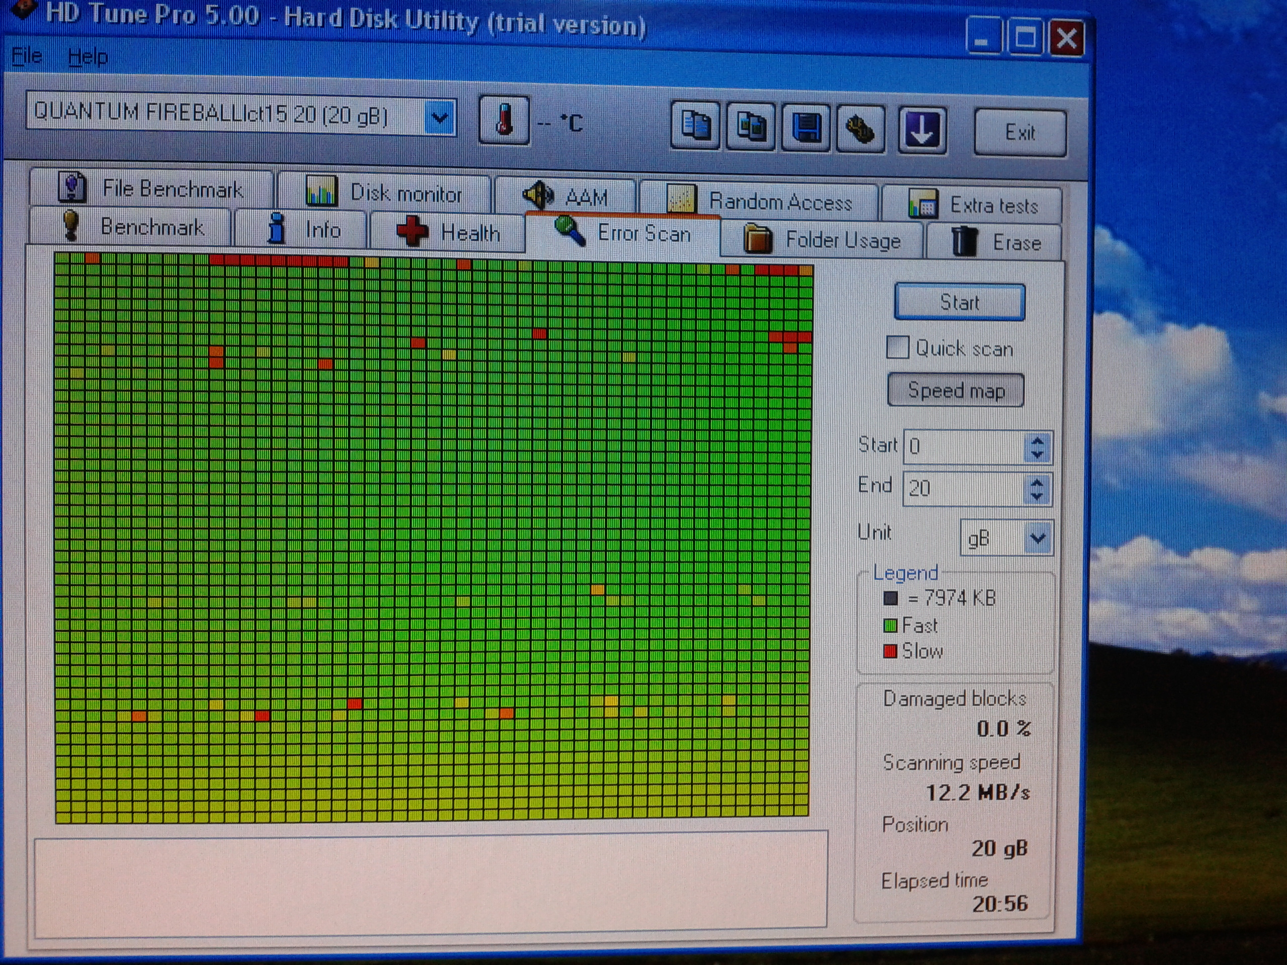1287x965 pixels.
Task: Click the save screenshot floppy disk icon
Action: tap(806, 128)
